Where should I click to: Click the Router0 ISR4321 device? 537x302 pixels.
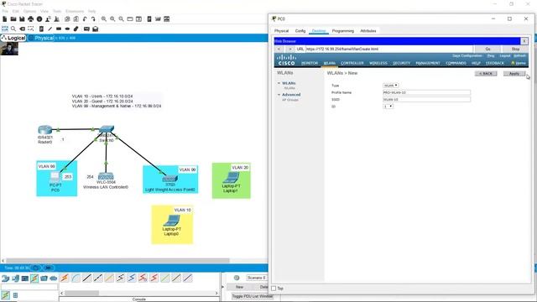pos(44,130)
